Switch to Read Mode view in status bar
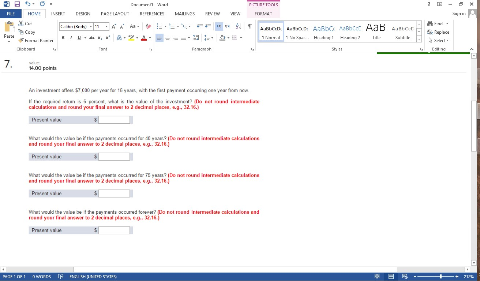Image resolution: width=480 pixels, height=281 pixels. (x=377, y=277)
